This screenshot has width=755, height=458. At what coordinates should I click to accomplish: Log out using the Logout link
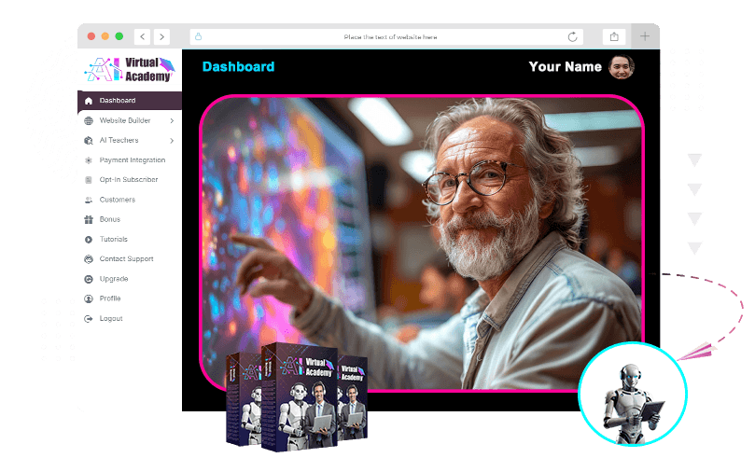pyautogui.click(x=111, y=319)
